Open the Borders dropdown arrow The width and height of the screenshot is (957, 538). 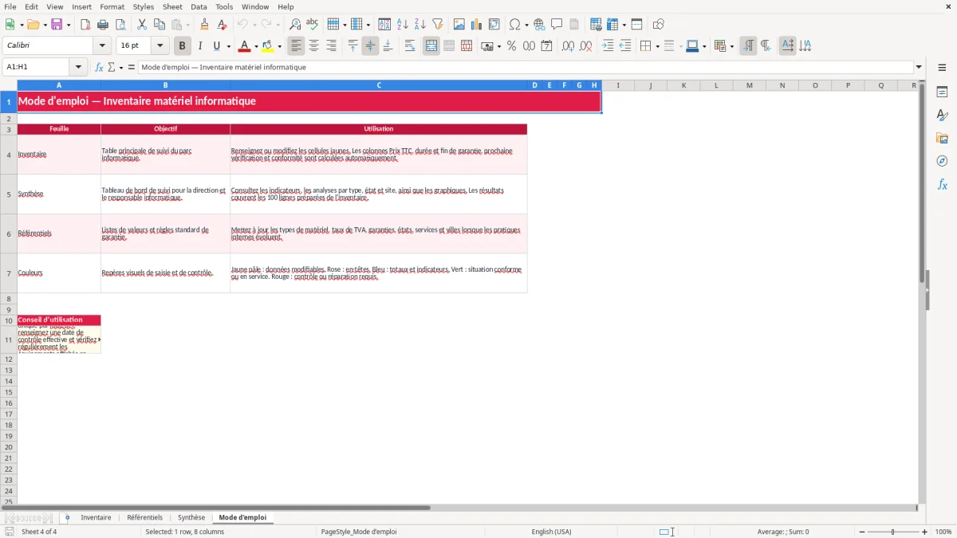click(657, 46)
